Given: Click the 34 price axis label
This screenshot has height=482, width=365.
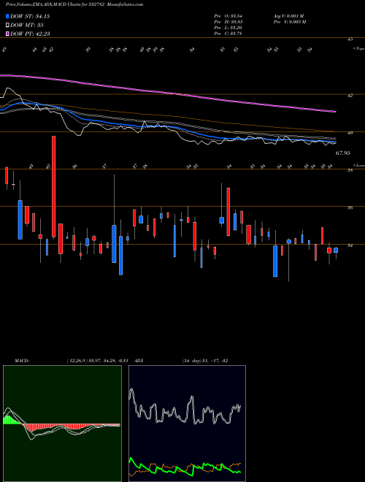Looking at the screenshot, I should click(350, 245).
